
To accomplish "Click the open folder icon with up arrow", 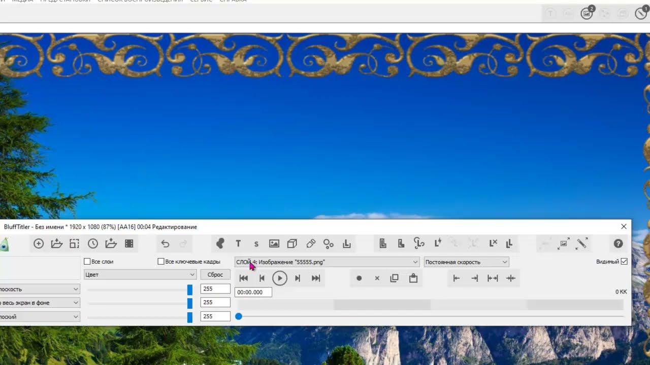I will click(x=57, y=244).
